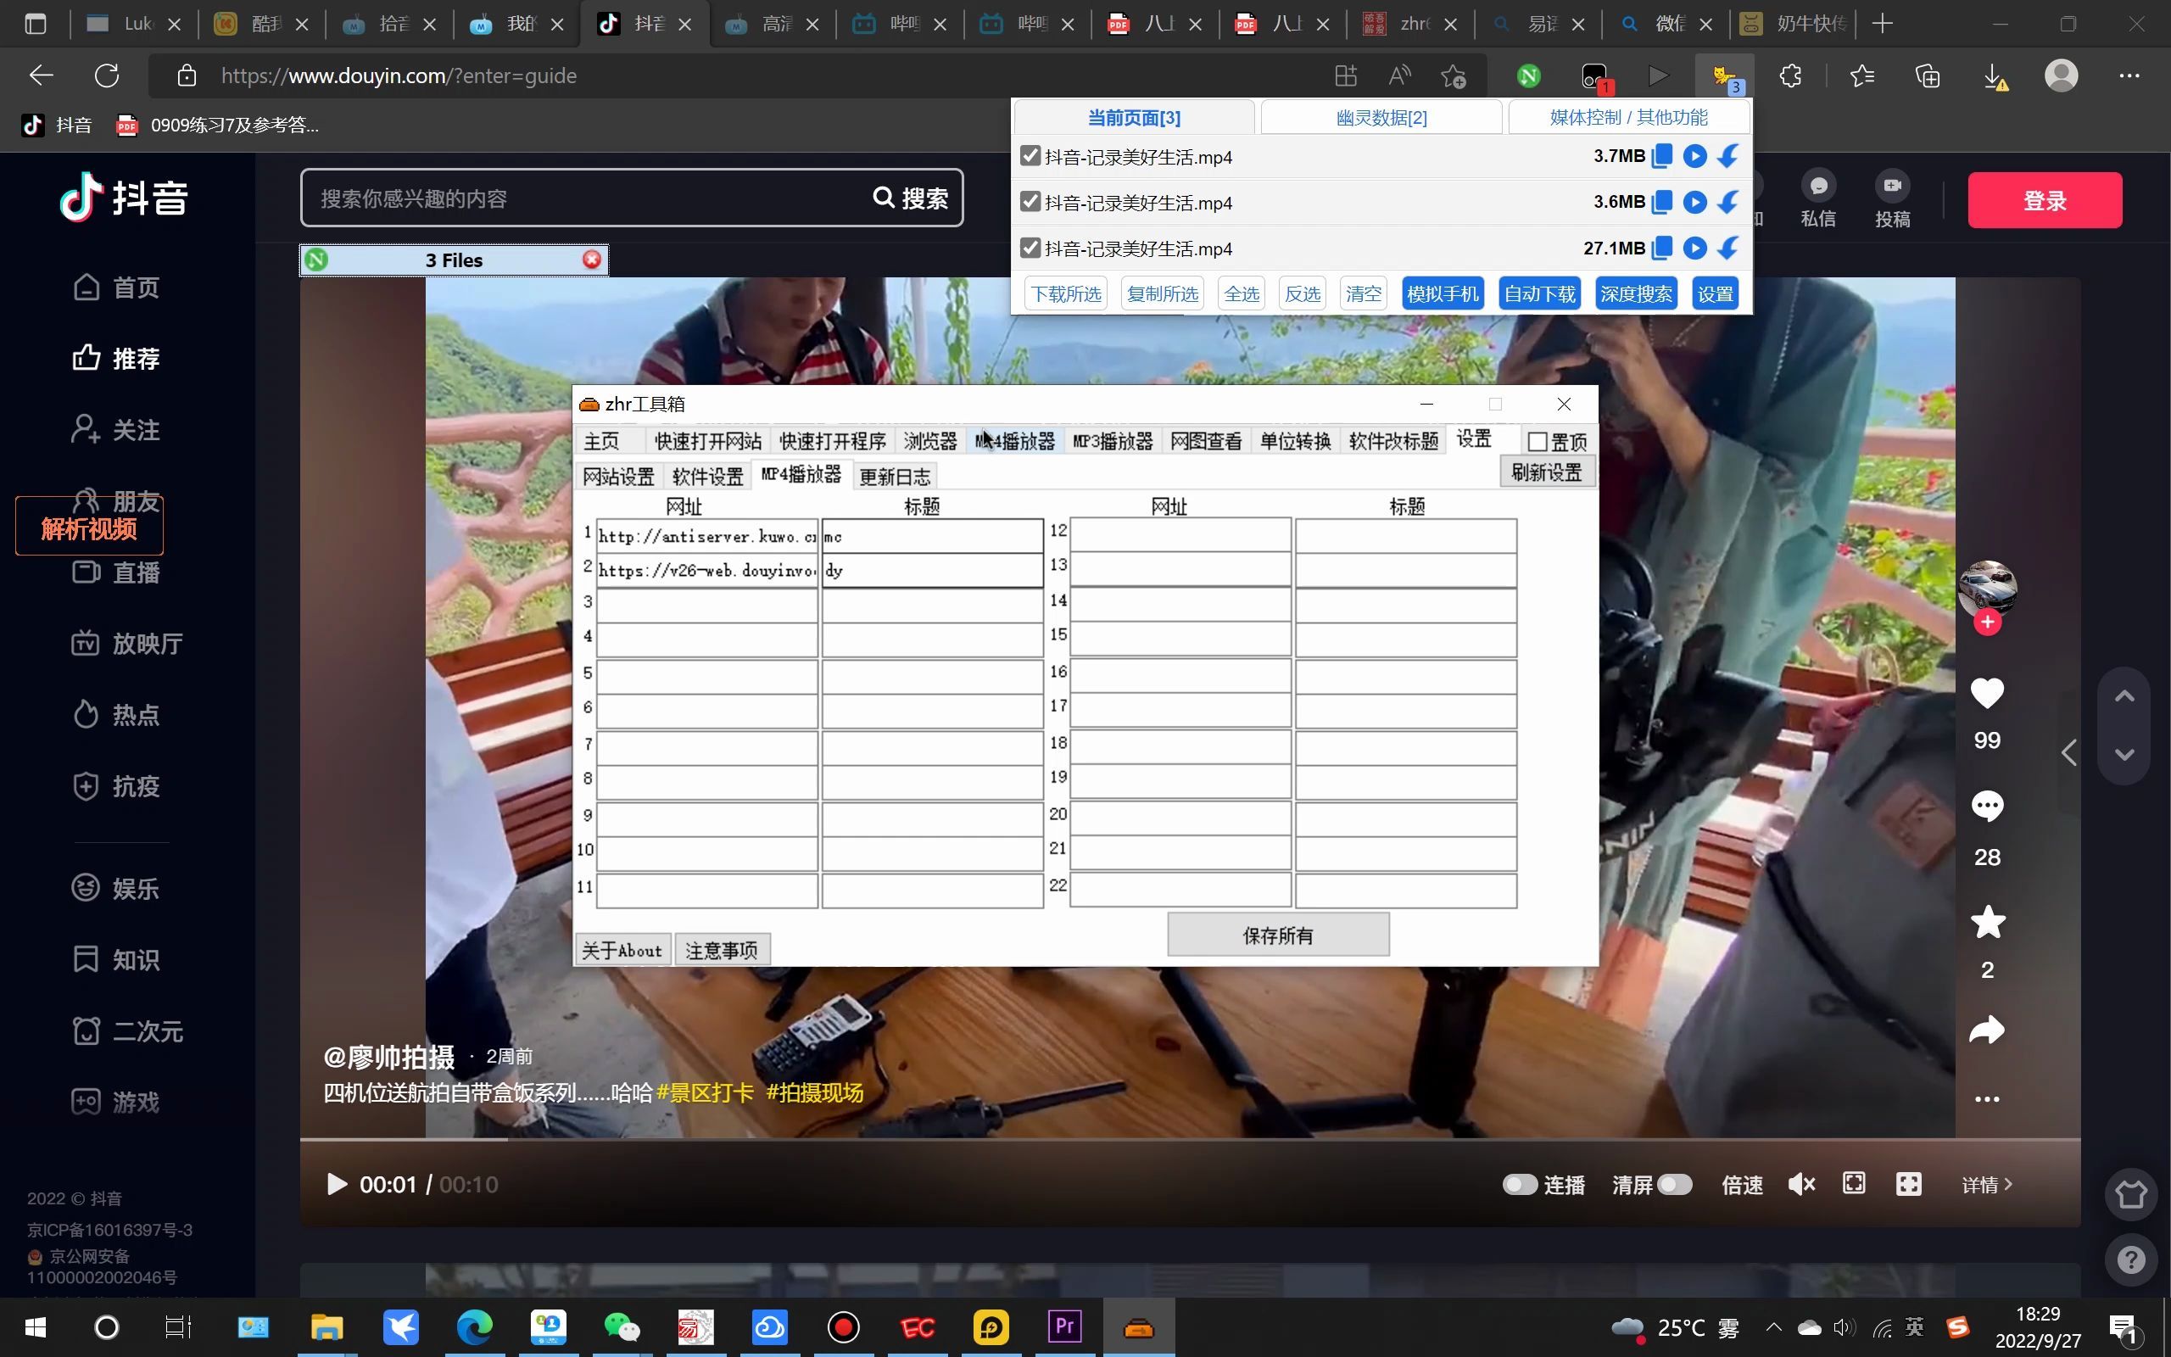Image resolution: width=2171 pixels, height=1357 pixels.
Task: Click the share arrow icon
Action: point(1987,1030)
